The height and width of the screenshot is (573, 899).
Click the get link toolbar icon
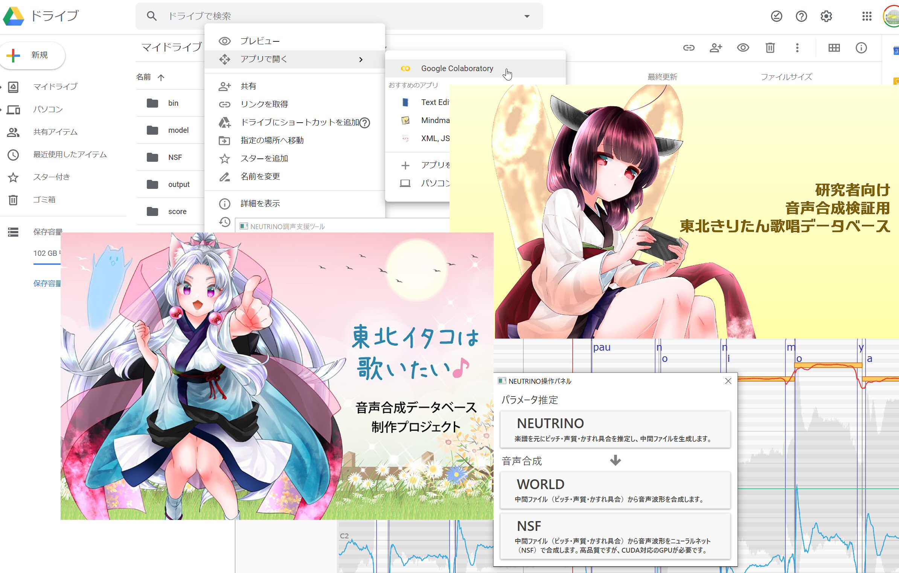[689, 48]
